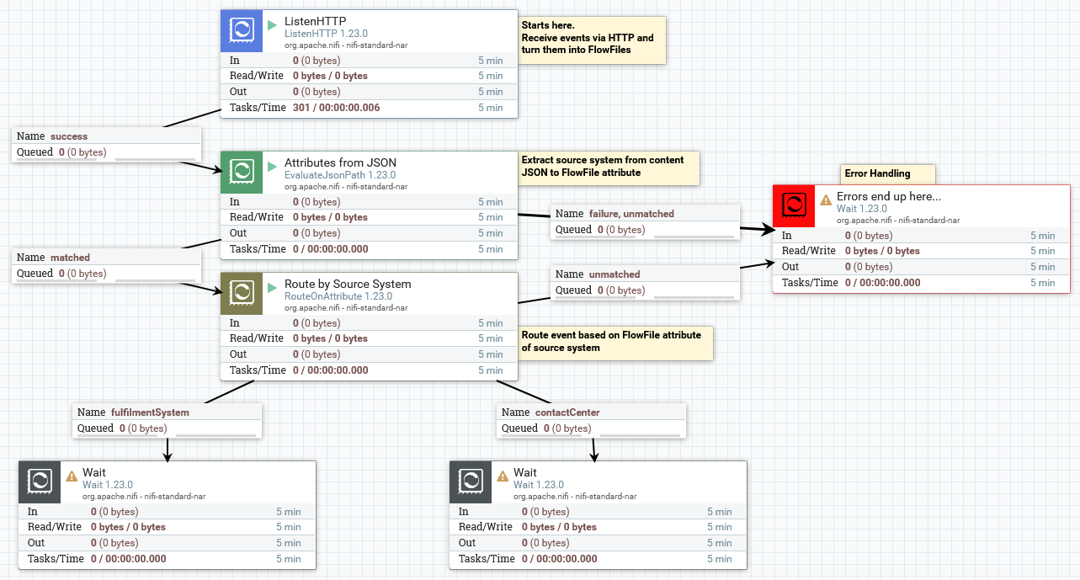
Task: Click the ListenHTTP green running status arrow
Action: [272, 25]
